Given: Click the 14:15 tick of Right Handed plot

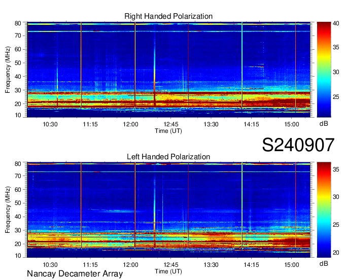Looking at the screenshot, I should 251,124.
